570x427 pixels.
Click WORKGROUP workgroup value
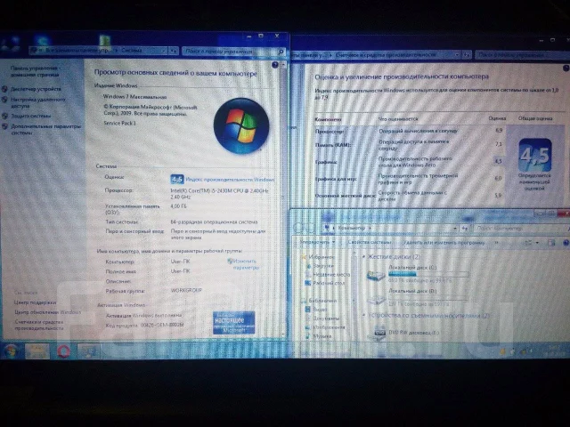pos(186,291)
